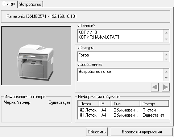Sort by the Тип column header
Screen dimensions: 174x137
point(125,104)
